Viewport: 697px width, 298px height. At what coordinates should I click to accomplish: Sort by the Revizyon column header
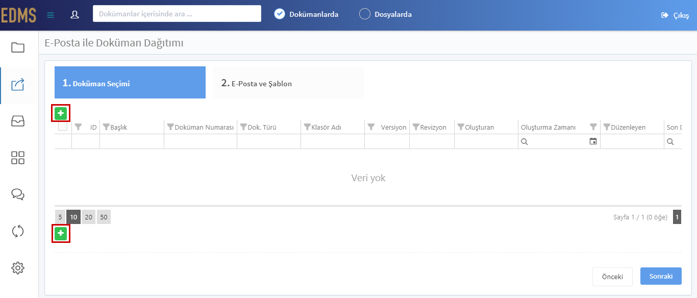433,127
